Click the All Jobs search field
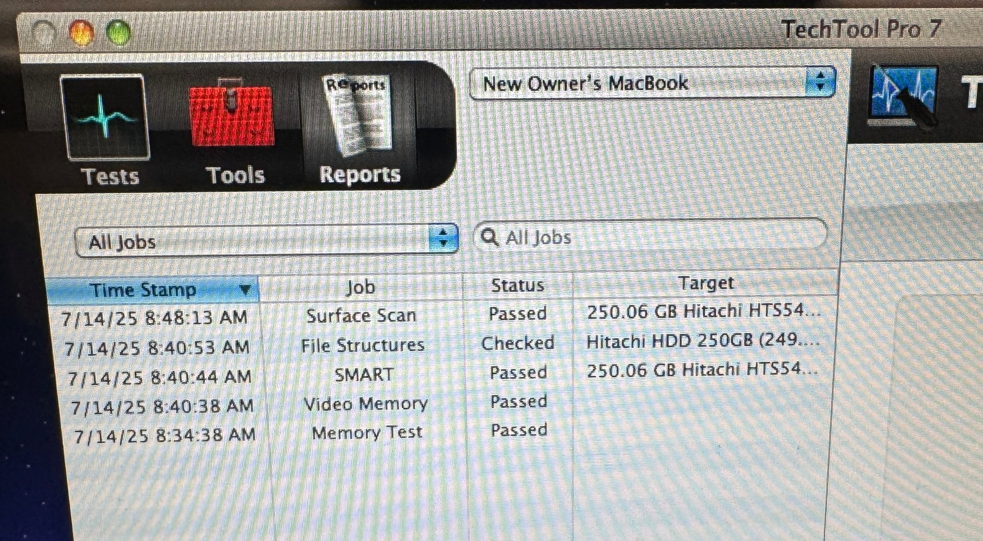 pyautogui.click(x=650, y=236)
